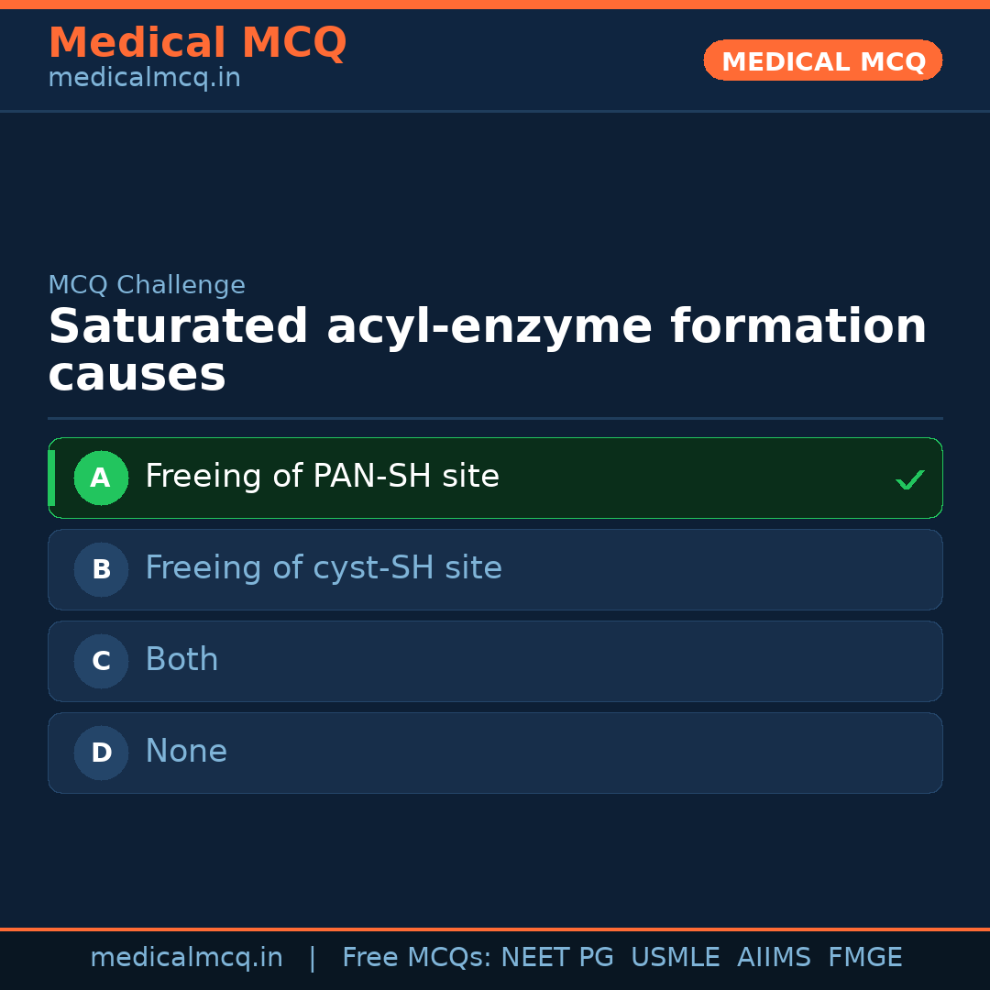
Task: Click AIIMS in the footer
Action: coord(774,958)
